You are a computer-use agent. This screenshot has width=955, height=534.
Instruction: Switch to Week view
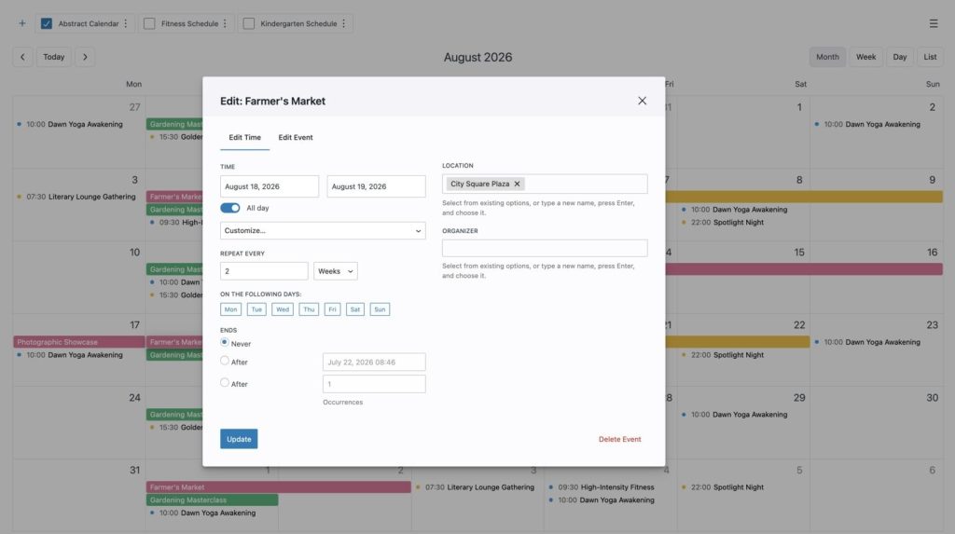pyautogui.click(x=865, y=57)
